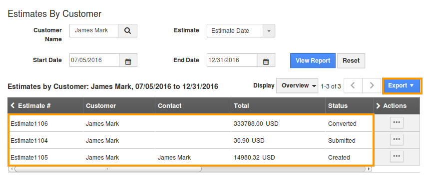Click James Mark contact in Estimate1105 row
424x182 pixels.
click(x=174, y=158)
